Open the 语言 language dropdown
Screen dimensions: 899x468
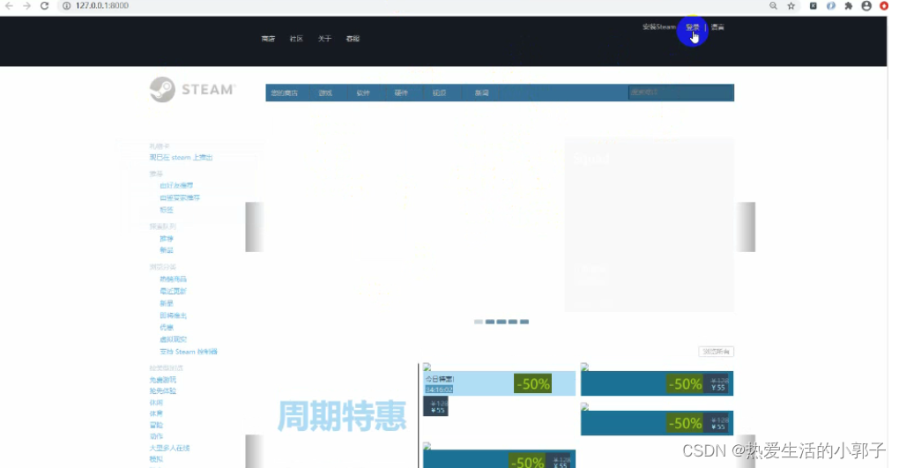click(x=717, y=27)
